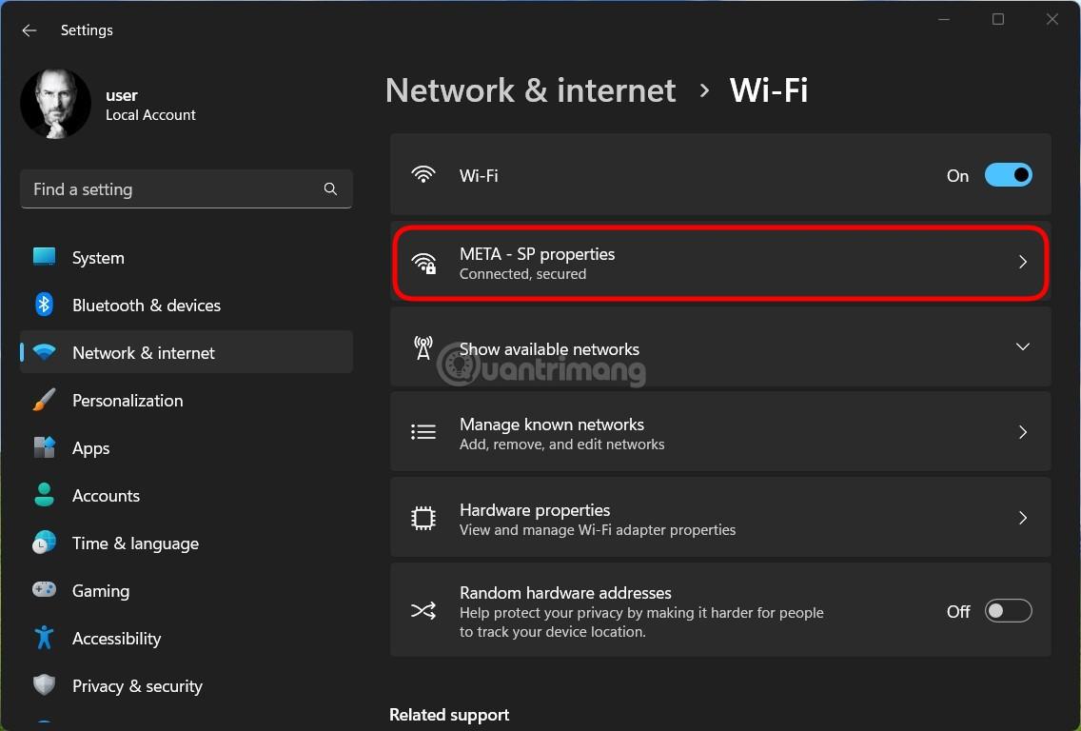Open Bluetooth & devices section
Screen dimensions: 1081x731
(x=187, y=305)
